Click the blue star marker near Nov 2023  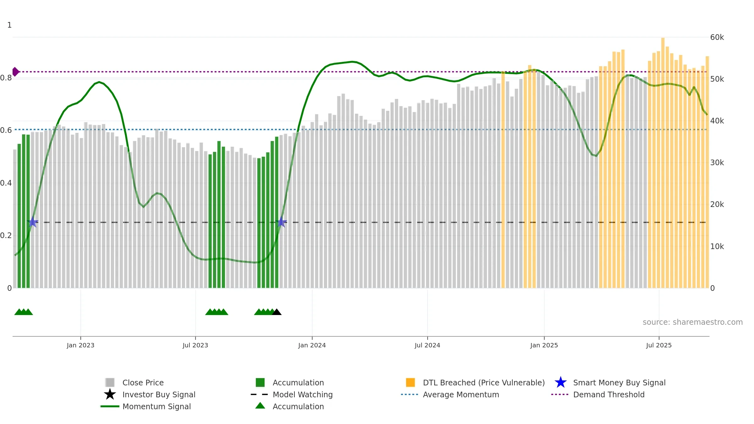coord(281,222)
